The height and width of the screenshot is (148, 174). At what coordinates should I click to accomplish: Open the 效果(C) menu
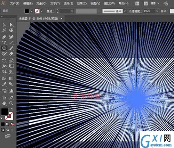[x=82, y=3]
